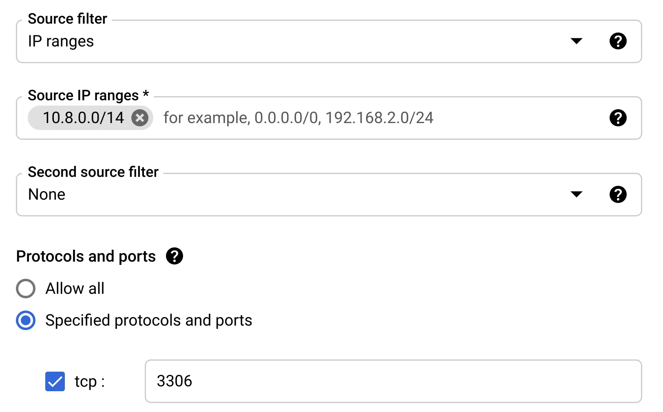Focus the Source IP ranges example placeholder

pyautogui.click(x=298, y=118)
